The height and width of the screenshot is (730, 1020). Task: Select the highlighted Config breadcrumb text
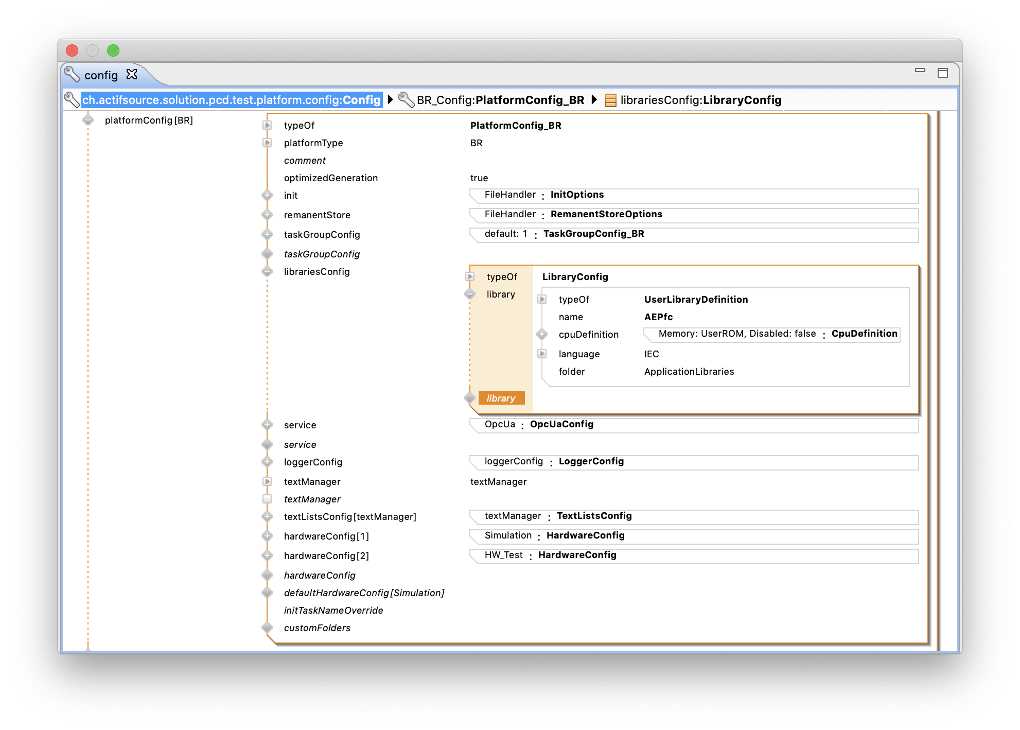coord(231,100)
